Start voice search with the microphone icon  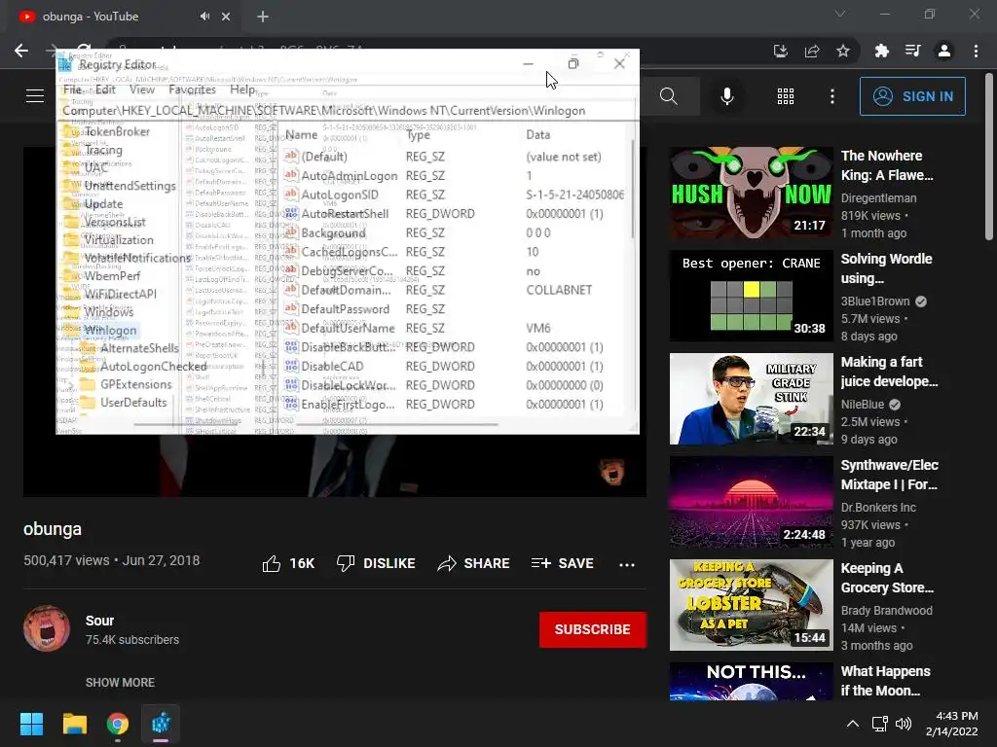click(x=726, y=96)
